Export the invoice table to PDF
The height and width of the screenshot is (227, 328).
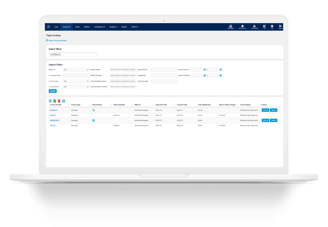(59, 101)
